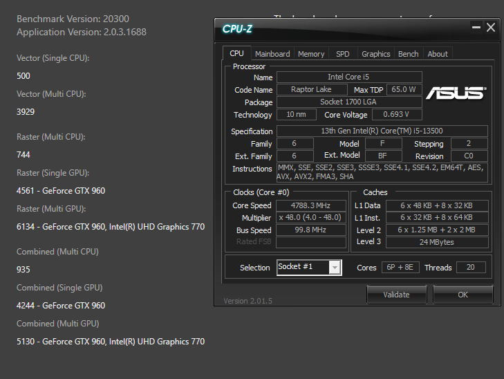Click the Combined (Multi CPU) score 935
The image size is (504, 379).
pos(24,270)
